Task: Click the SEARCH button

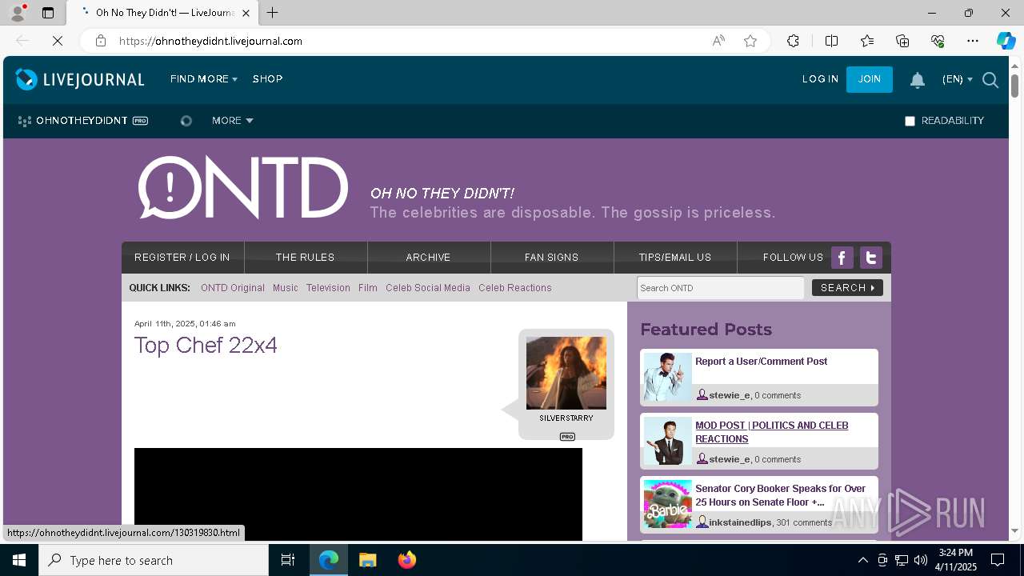Action: coord(847,288)
